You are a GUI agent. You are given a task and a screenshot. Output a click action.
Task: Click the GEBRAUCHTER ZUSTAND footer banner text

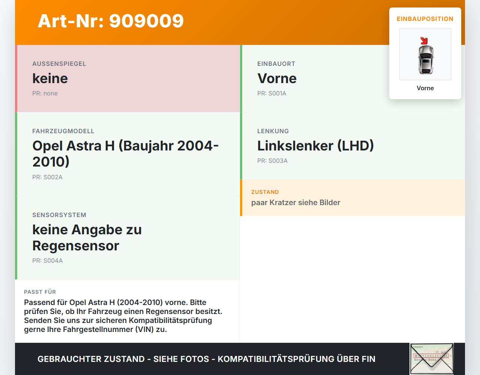[x=206, y=359]
